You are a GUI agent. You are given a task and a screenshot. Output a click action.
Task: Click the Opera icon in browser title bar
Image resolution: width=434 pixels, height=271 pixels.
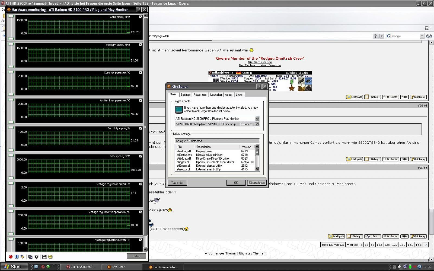(3, 3)
